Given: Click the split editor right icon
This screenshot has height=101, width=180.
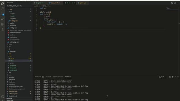Looking at the screenshot, I should tap(175, 3).
